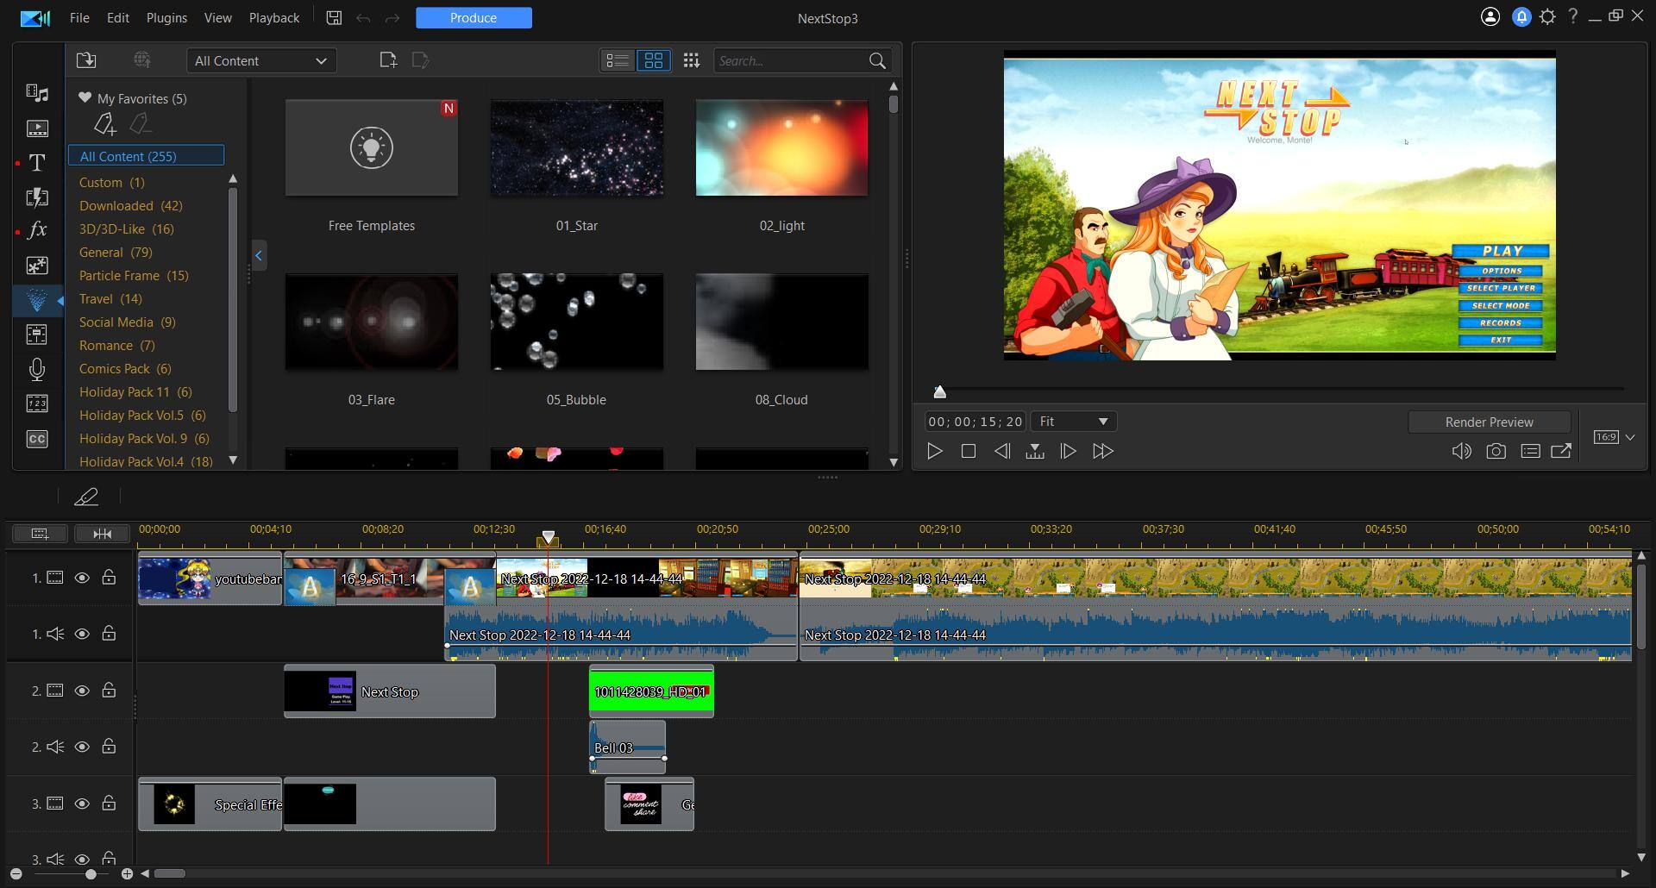This screenshot has width=1656, height=888.
Task: Take a snapshot with the camera icon
Action: tap(1496, 451)
